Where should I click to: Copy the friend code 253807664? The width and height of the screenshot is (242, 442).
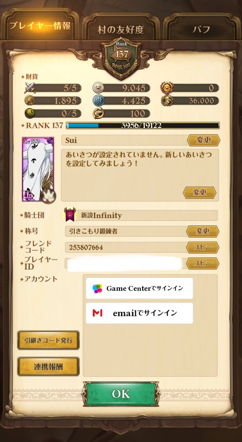[202, 248]
